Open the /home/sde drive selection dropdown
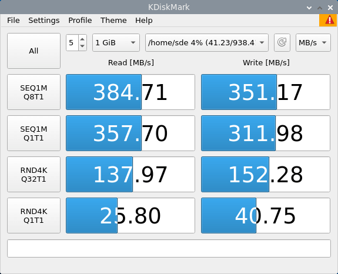338x274 pixels. pyautogui.click(x=207, y=42)
